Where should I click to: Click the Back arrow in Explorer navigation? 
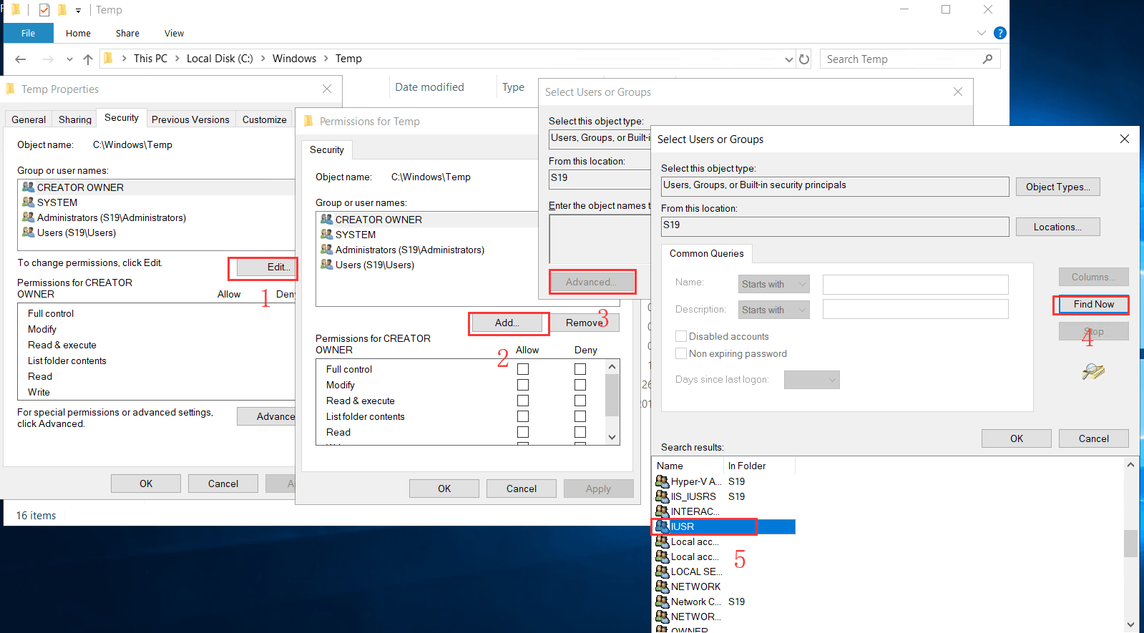coord(21,59)
